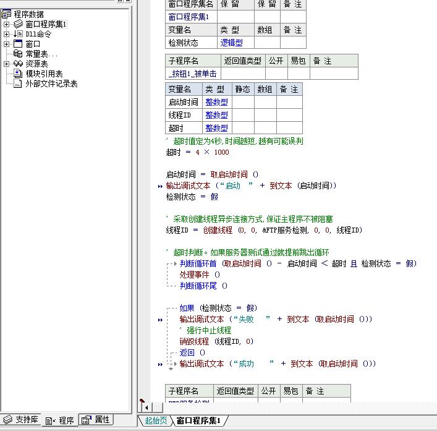The image size is (437, 431).
Task: Click the 公开 cell of _按钮1_被单击 row
Action: pyautogui.click(x=276, y=74)
